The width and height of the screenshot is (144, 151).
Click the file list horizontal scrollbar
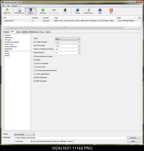pos(64,27)
